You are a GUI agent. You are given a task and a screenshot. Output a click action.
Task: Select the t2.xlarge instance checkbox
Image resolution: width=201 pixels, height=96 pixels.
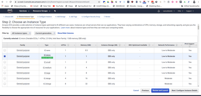[5, 78]
